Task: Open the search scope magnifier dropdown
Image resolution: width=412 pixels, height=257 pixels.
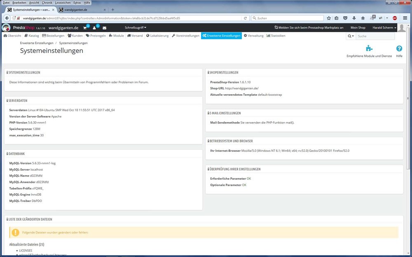Action: point(351,36)
